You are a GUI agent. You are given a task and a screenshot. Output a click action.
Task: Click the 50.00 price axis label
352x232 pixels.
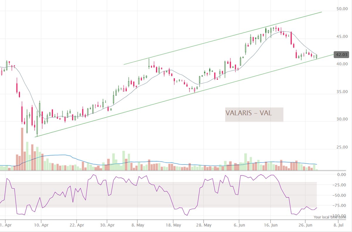(x=342, y=9)
